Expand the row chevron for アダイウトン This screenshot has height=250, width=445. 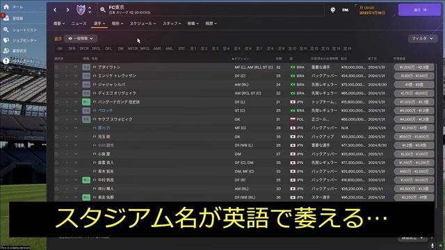[76, 67]
